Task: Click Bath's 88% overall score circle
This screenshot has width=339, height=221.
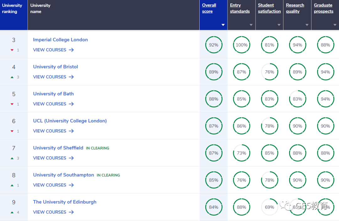Action: tap(214, 99)
